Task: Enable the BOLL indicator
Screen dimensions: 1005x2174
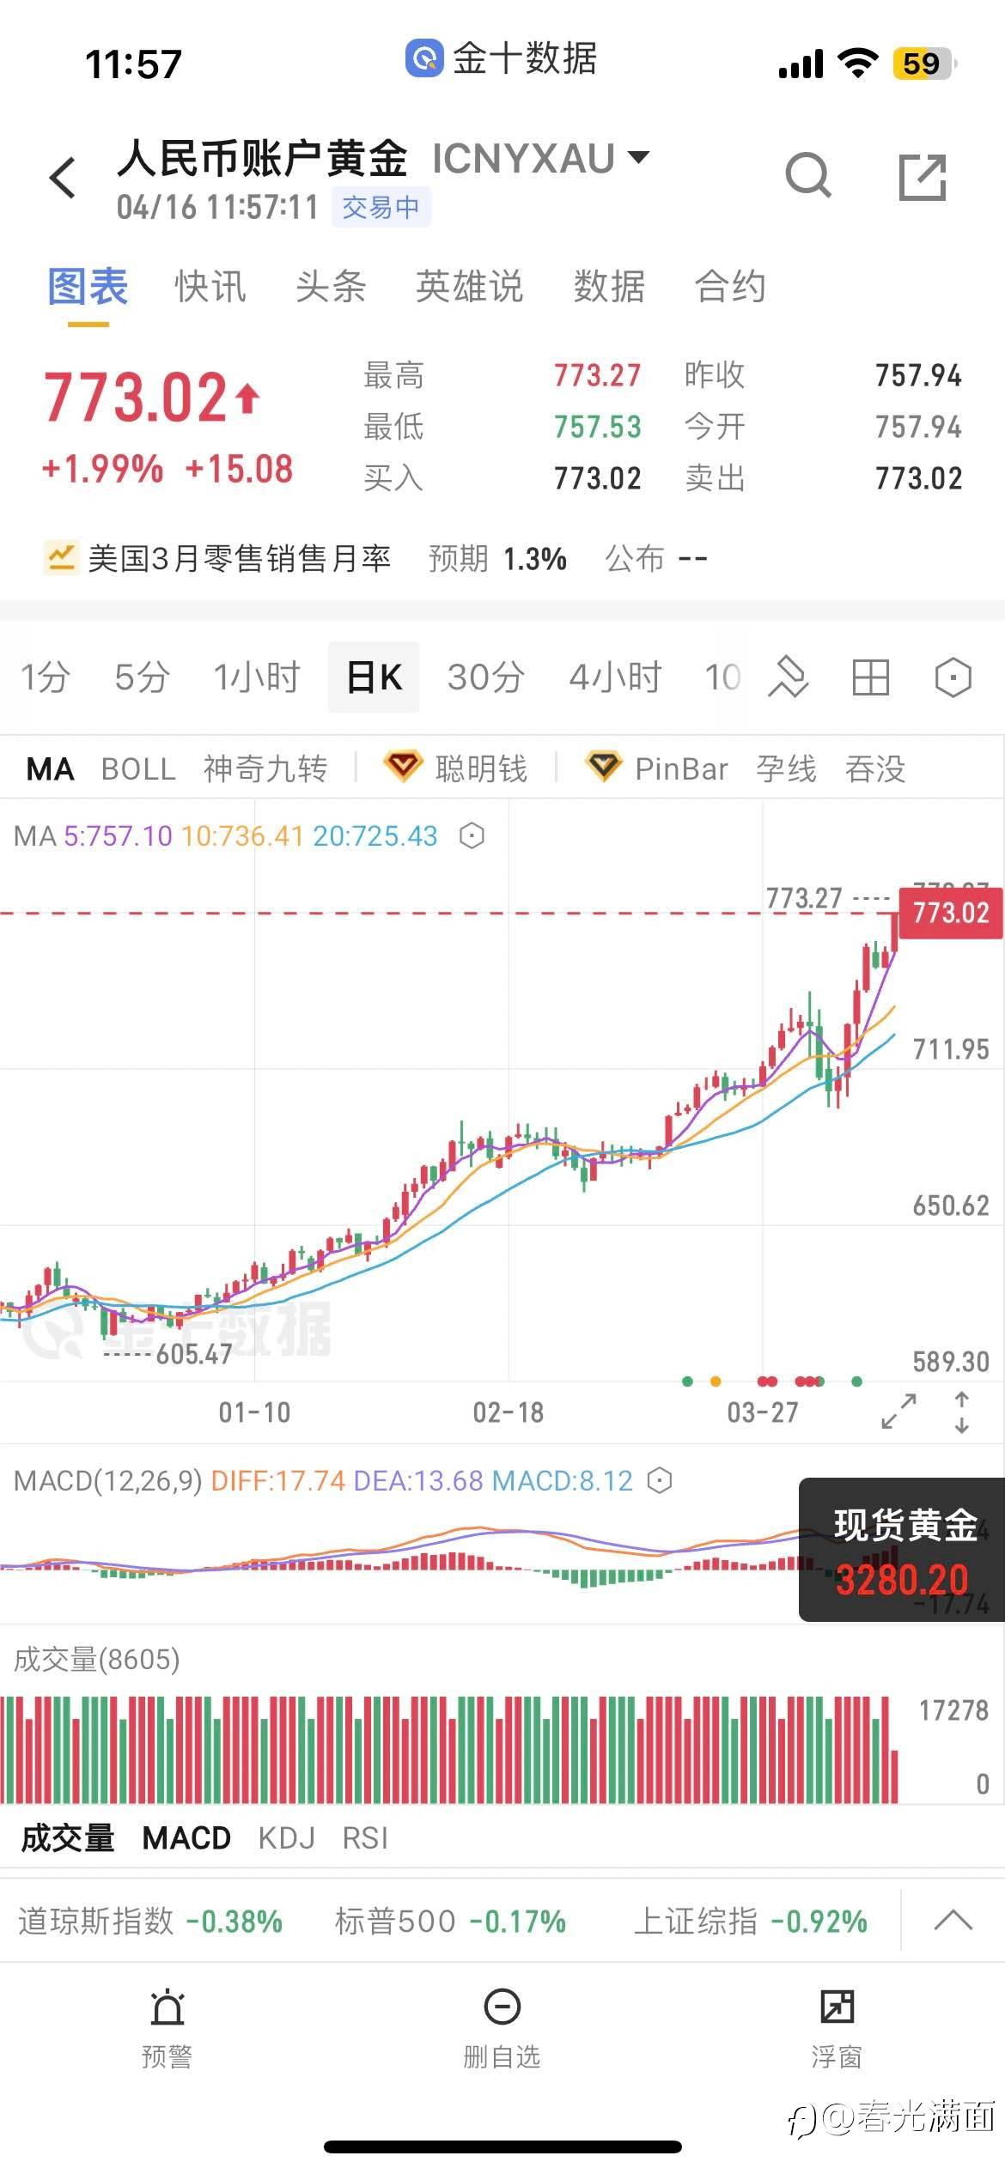Action: 138,769
